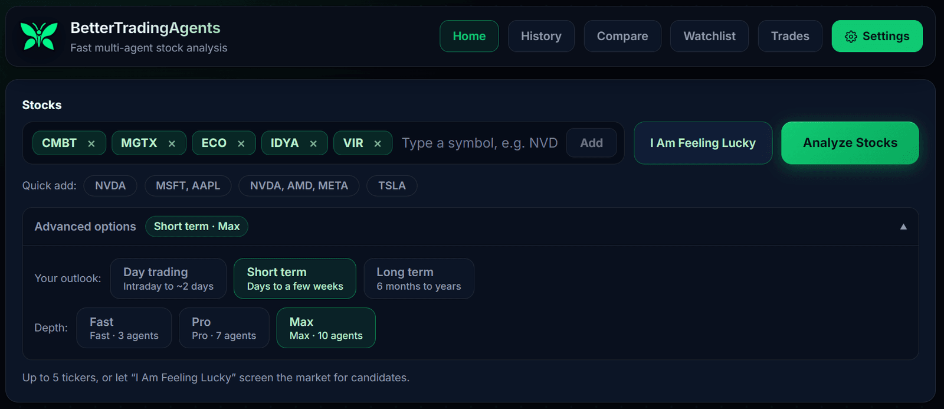This screenshot has width=944, height=409.
Task: Quick add NVDA, AMD, META
Action: pyautogui.click(x=299, y=185)
